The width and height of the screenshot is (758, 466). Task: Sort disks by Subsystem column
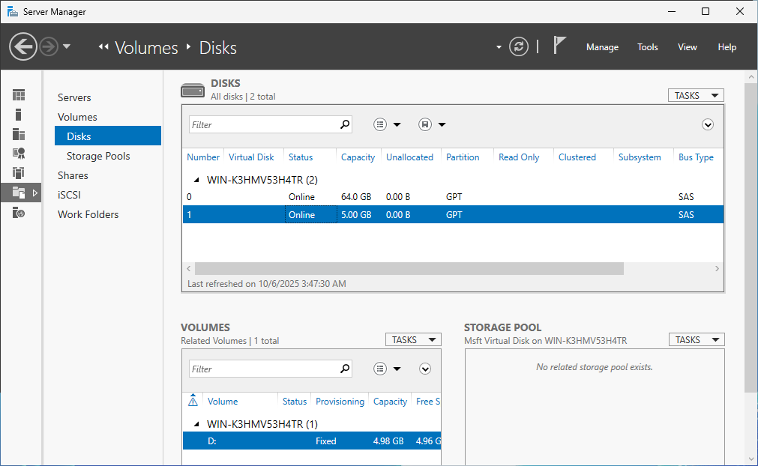tap(640, 157)
